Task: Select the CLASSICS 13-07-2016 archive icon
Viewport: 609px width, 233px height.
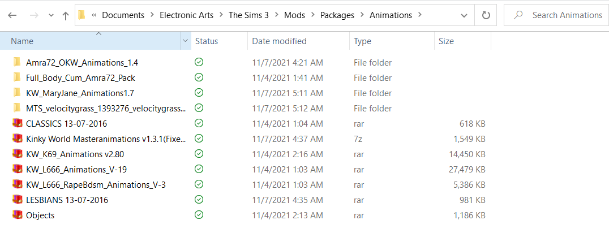Action: click(x=17, y=123)
